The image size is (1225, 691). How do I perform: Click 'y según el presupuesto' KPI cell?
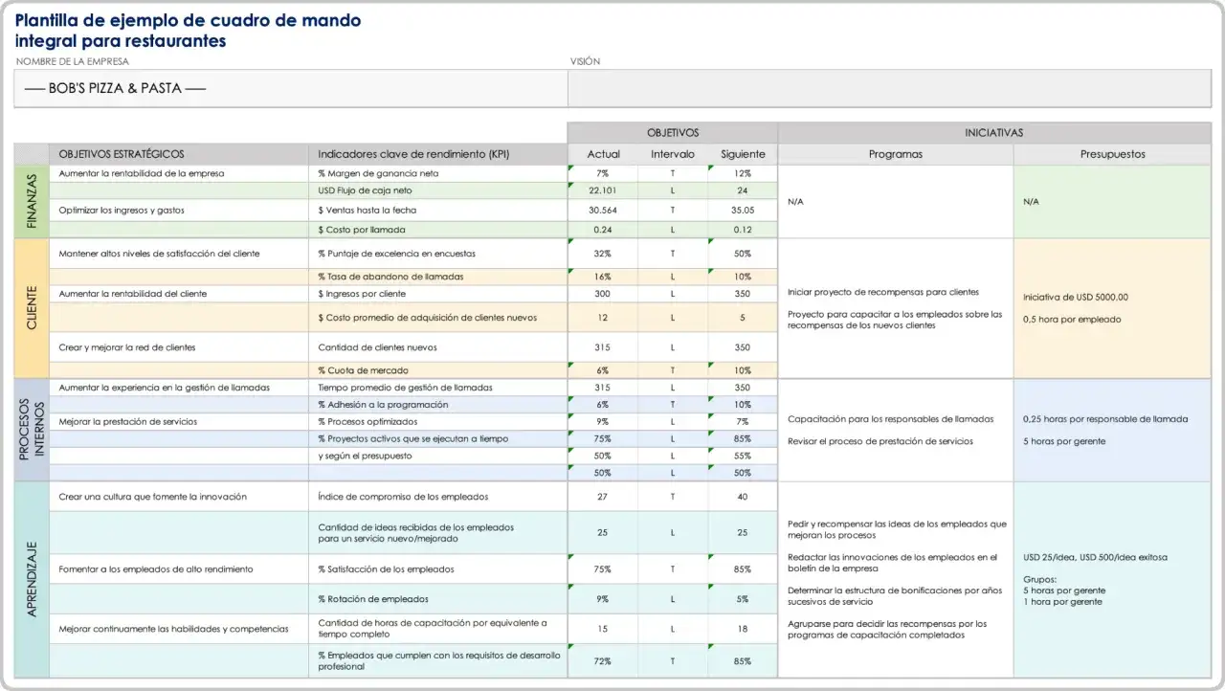click(x=366, y=457)
